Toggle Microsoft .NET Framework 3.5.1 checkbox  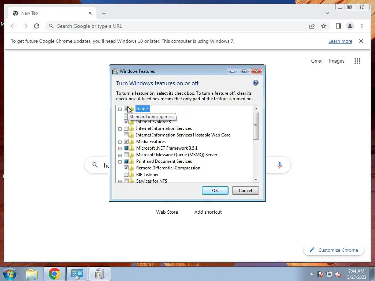click(126, 148)
